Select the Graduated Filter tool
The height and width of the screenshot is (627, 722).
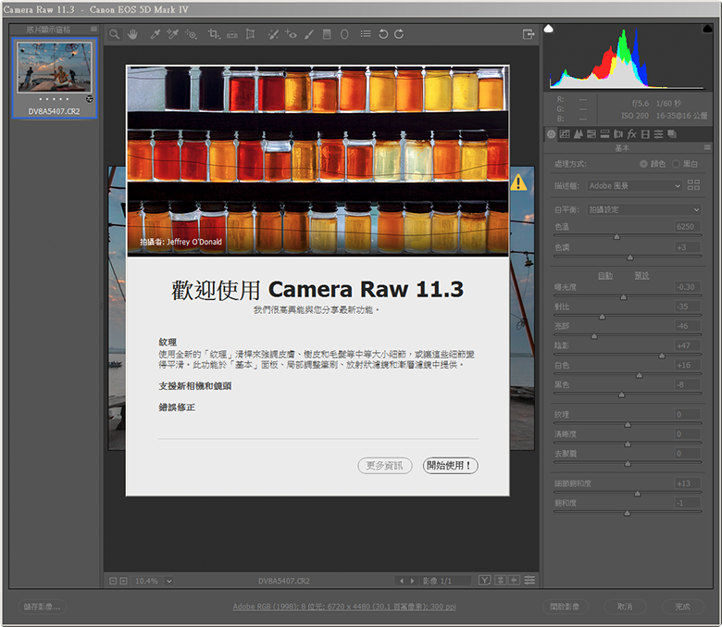327,34
